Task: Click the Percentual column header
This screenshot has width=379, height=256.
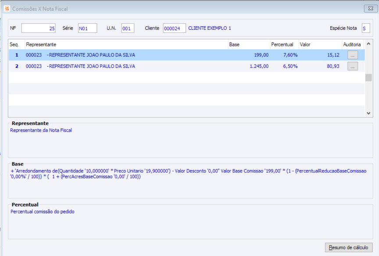Action: [x=284, y=44]
